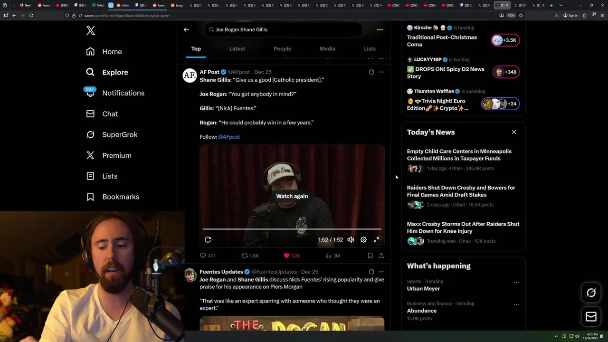Click the Joe Rogan Shane Gillis search box

pos(284,29)
